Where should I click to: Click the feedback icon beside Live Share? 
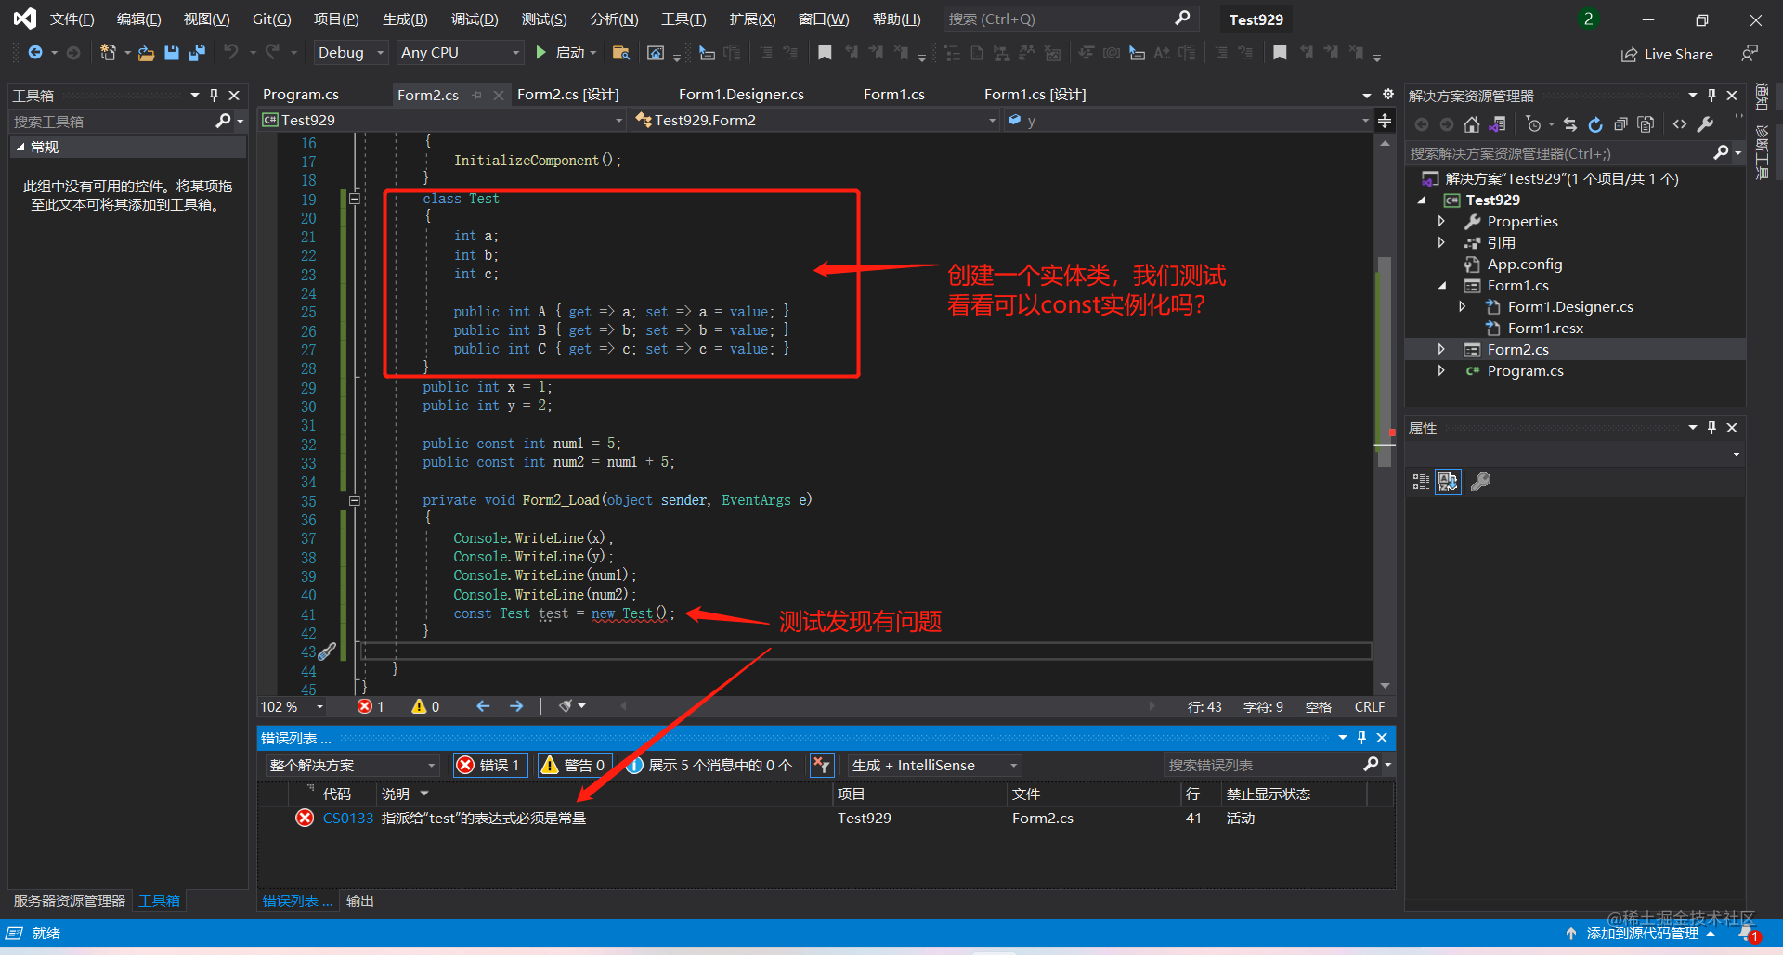(1750, 54)
